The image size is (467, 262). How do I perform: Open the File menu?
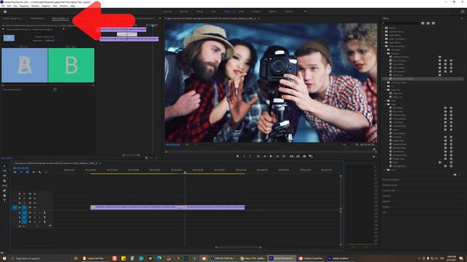[x=3, y=6]
